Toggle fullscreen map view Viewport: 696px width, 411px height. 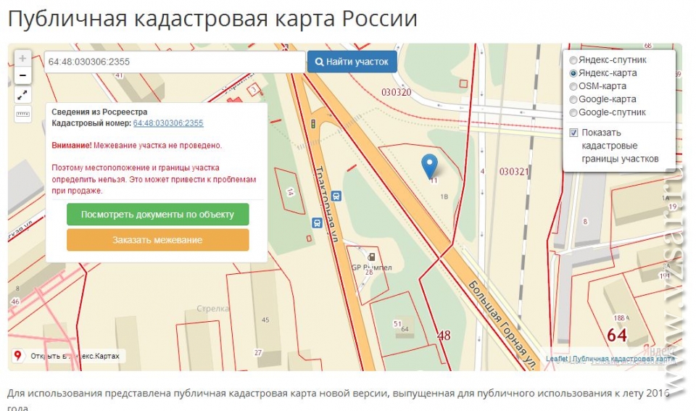[22, 94]
